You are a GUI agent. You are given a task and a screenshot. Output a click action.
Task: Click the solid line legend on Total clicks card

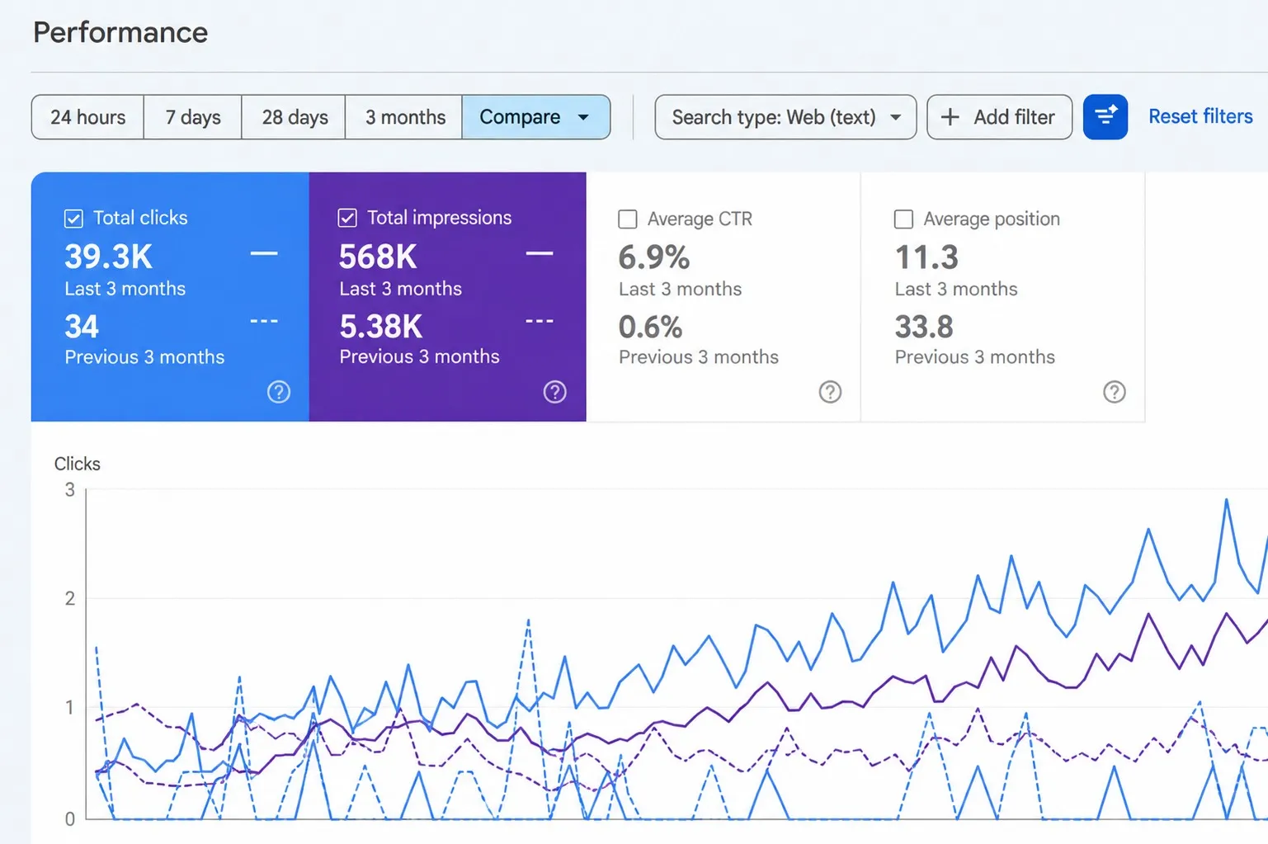pos(264,253)
